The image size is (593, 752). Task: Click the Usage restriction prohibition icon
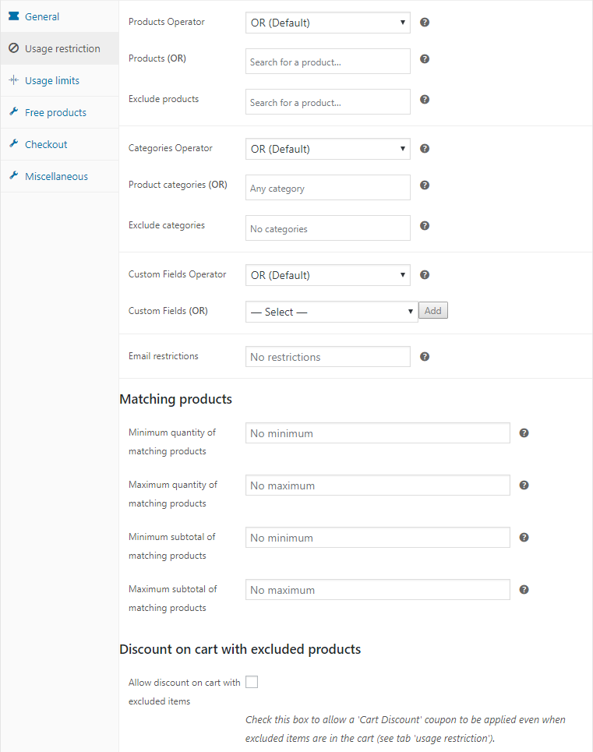pos(14,48)
